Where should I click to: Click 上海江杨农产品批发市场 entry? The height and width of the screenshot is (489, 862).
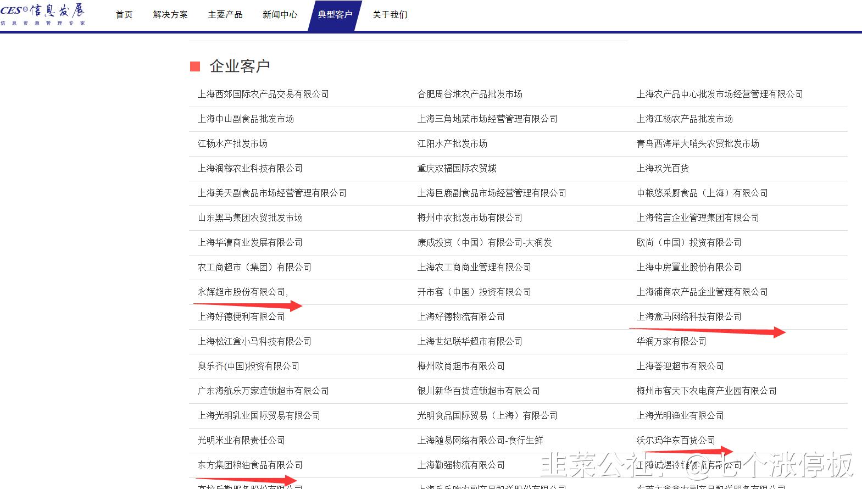(x=685, y=119)
